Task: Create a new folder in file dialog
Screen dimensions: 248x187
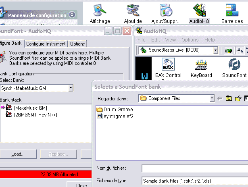Action: point(238,98)
